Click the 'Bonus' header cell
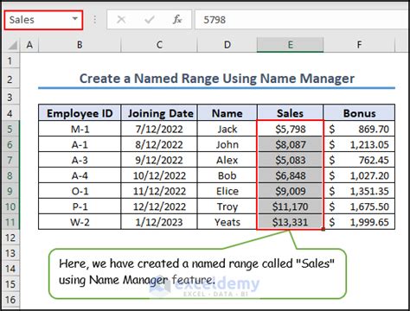Viewport: 410px width, 311px height. 359,113
